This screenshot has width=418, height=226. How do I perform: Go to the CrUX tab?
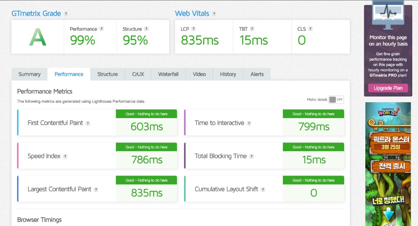[138, 74]
